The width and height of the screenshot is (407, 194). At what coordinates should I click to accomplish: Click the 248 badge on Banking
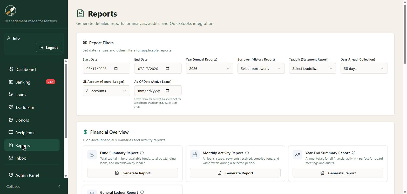tap(50, 82)
